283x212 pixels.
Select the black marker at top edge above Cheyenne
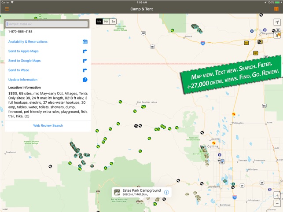click(x=261, y=15)
